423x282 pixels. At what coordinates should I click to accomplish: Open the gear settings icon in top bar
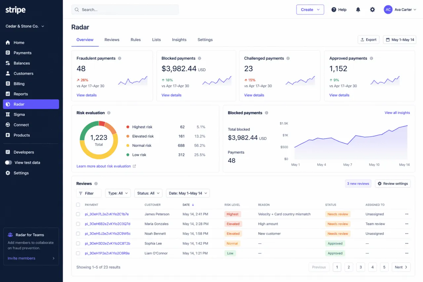372,10
